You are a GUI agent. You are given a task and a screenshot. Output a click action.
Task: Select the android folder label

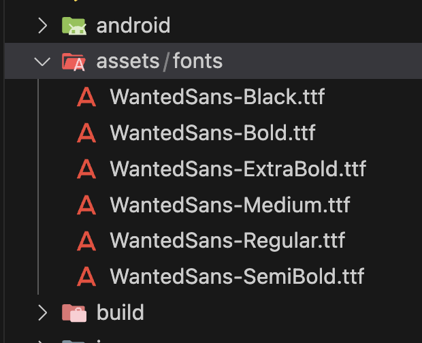click(133, 26)
